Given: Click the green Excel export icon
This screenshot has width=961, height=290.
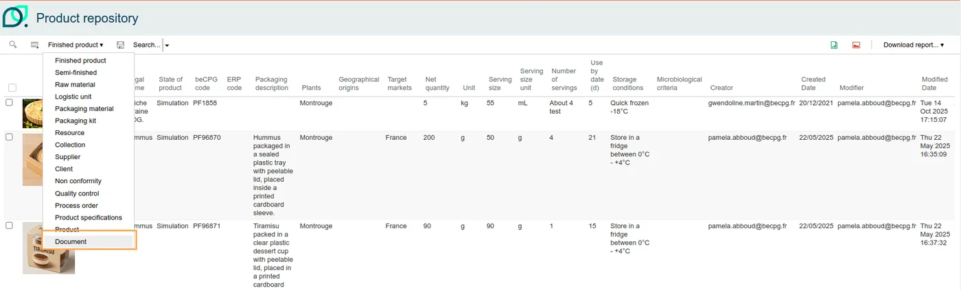Looking at the screenshot, I should click(834, 45).
